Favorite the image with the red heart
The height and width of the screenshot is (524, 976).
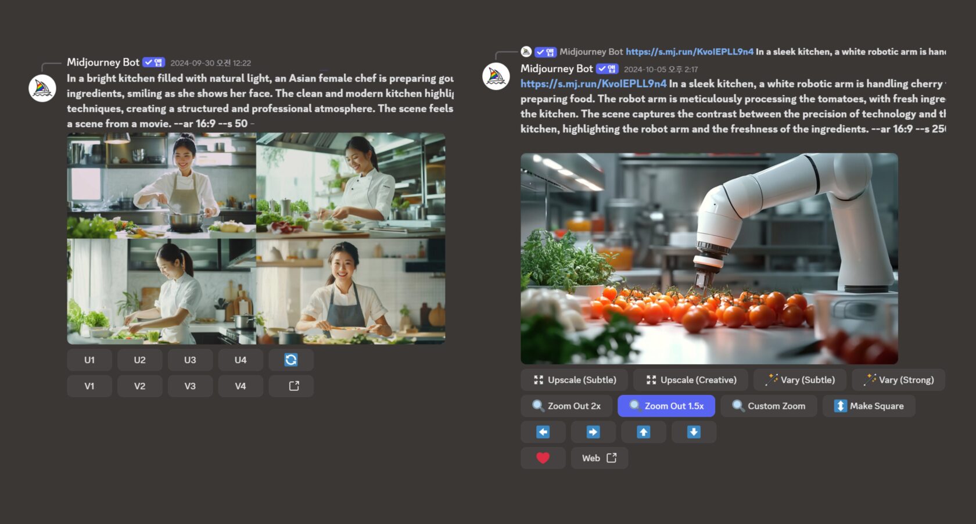pos(543,458)
